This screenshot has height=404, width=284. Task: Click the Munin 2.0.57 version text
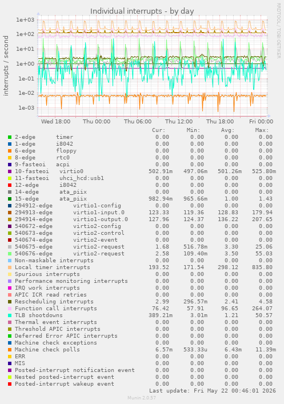pyautogui.click(x=142, y=398)
